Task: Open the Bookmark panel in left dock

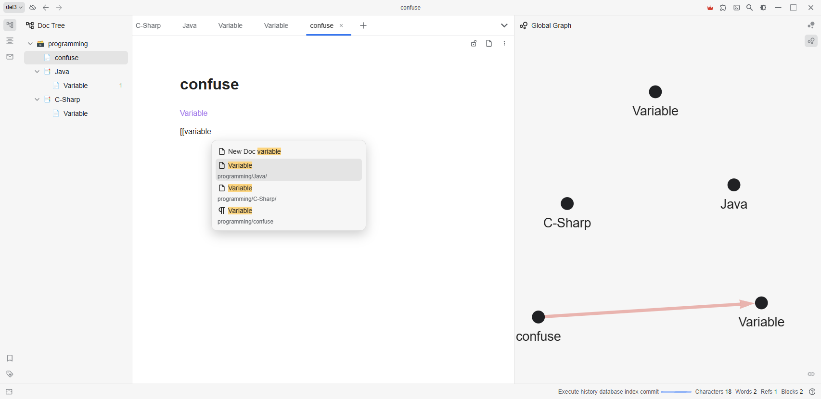Action: coord(10,358)
